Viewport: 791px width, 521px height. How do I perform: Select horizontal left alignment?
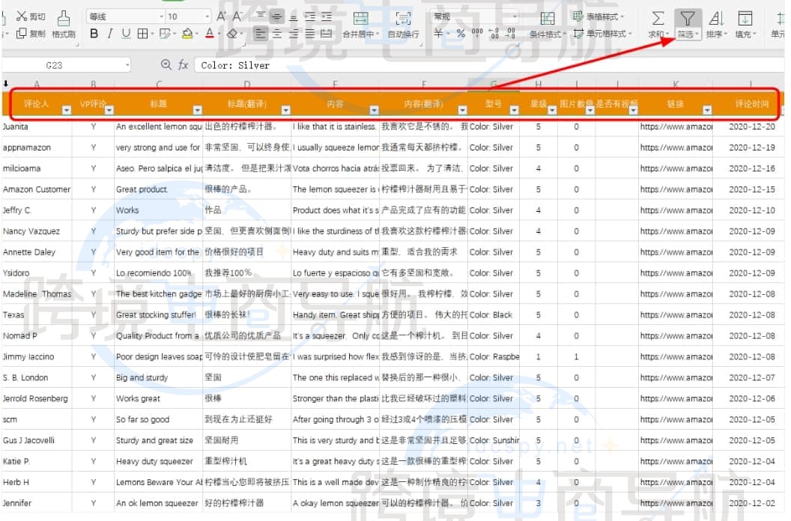tap(261, 34)
